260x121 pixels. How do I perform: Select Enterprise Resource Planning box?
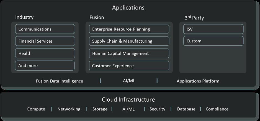tap(129, 29)
